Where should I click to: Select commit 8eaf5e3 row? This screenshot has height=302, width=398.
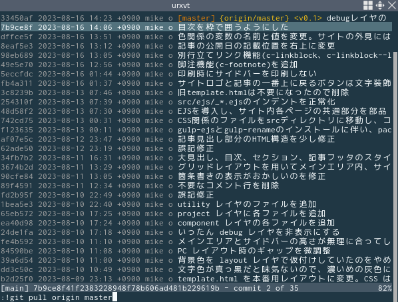tap(196, 46)
